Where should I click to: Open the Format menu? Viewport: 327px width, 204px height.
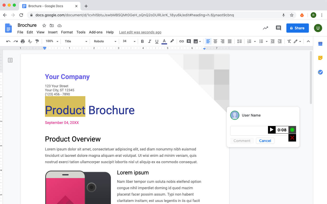pos(67,32)
